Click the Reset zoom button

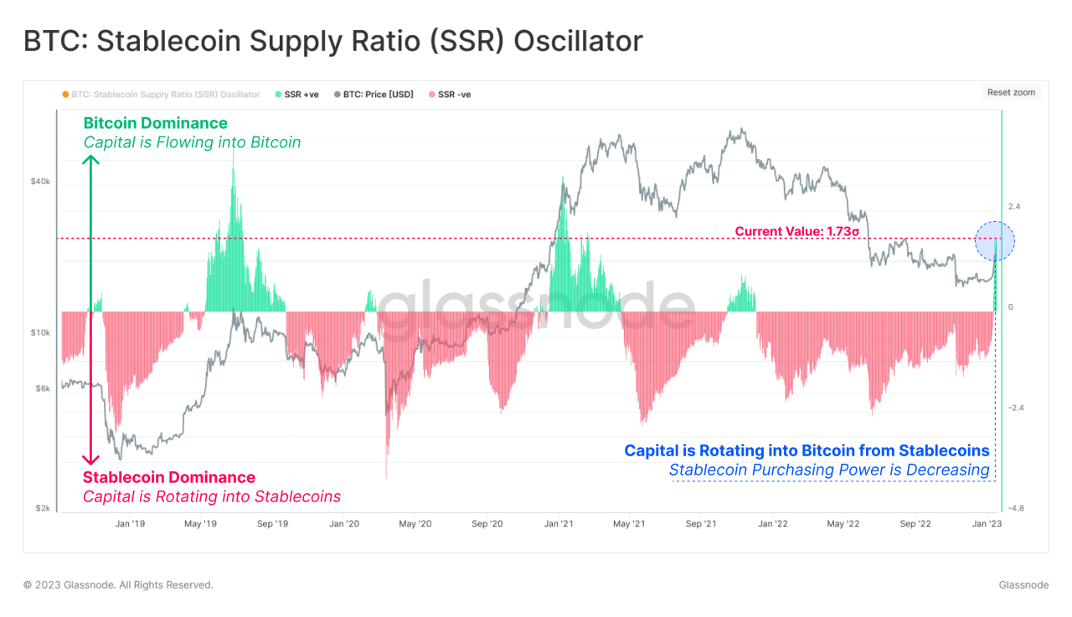[1011, 92]
